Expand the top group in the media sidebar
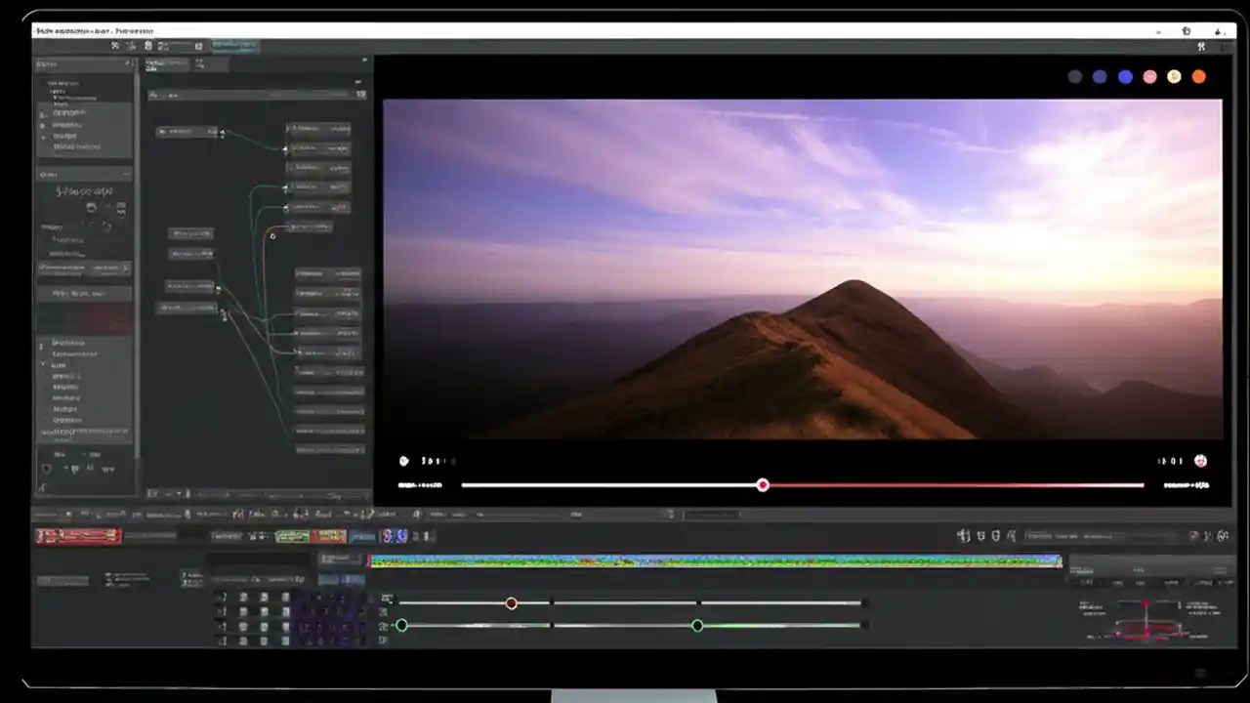Viewport: 1250px width, 703px height. [x=44, y=83]
